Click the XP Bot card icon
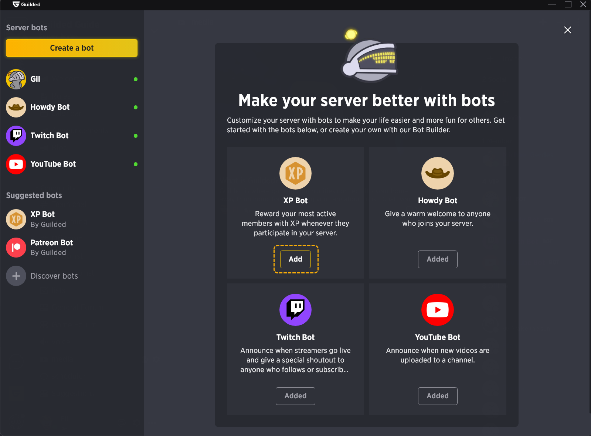The width and height of the screenshot is (591, 436). 295,173
